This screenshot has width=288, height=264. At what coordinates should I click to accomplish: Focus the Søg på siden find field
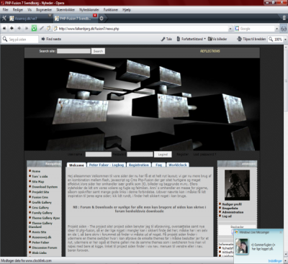click(x=19, y=40)
